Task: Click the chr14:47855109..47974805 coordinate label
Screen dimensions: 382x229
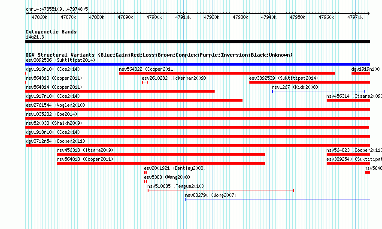Action: (57, 9)
